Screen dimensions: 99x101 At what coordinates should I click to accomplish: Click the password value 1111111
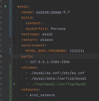point(77,51)
